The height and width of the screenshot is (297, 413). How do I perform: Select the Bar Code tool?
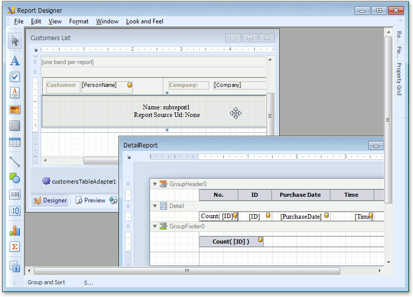click(x=15, y=195)
